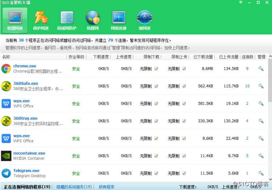Click the Telegram.exe paper plane icon
Screen dimensions: 272x190
point(6,173)
